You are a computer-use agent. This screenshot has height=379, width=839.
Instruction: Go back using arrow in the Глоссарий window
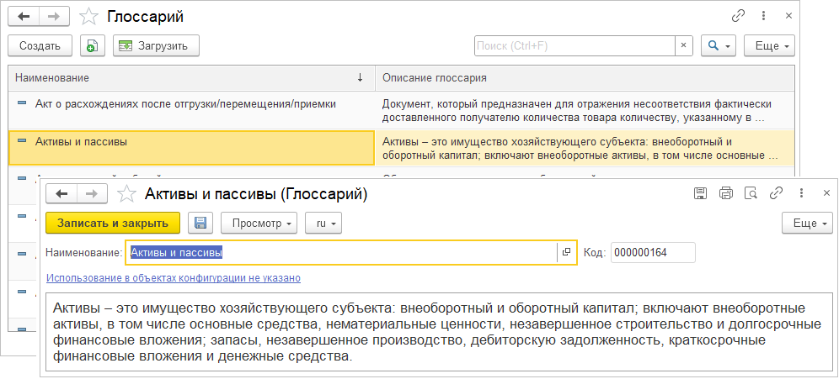(24, 16)
